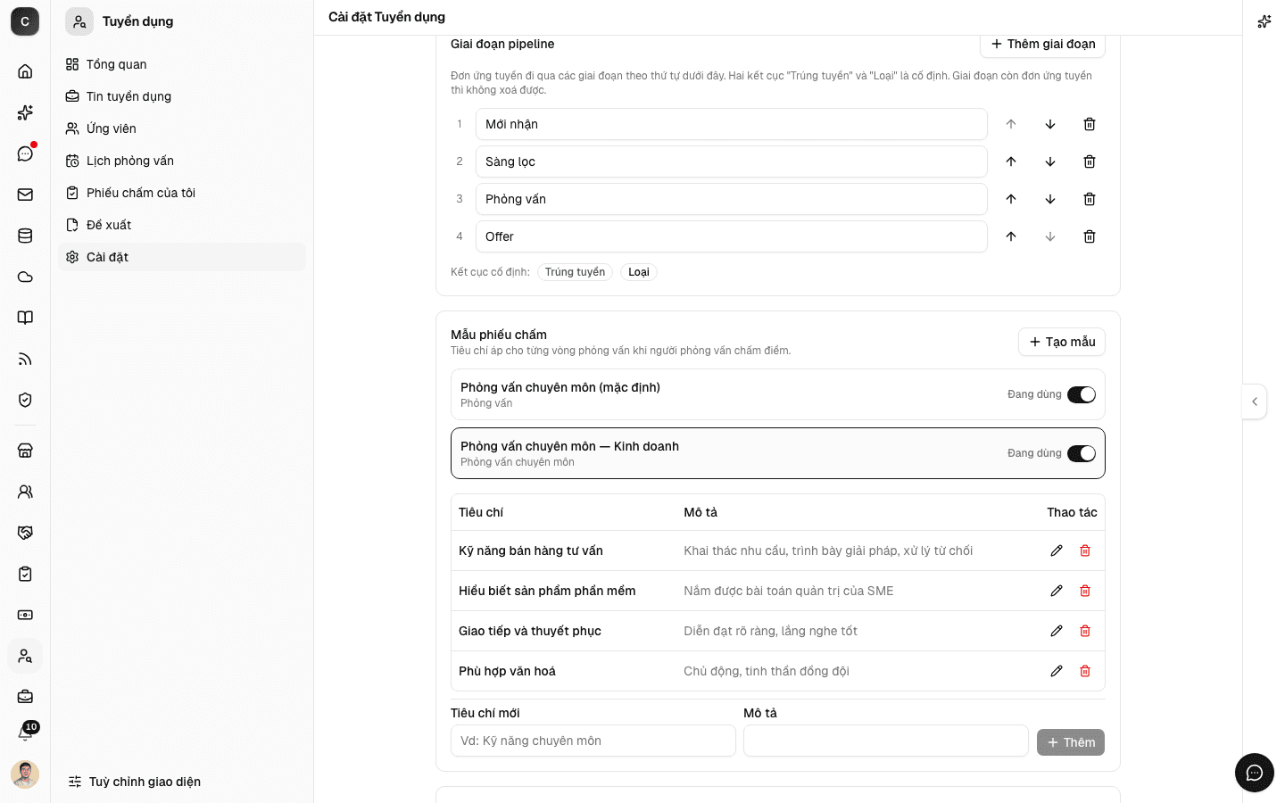Image resolution: width=1285 pixels, height=803 pixels.
Task: Click the Offer stage name field
Action: point(732,236)
